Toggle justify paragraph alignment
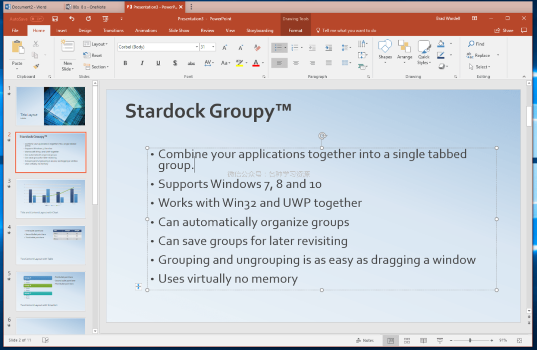Image resolution: width=537 pixels, height=350 pixels. click(329, 63)
